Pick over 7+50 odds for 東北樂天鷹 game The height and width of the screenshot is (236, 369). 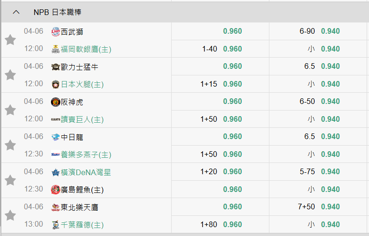330,207
